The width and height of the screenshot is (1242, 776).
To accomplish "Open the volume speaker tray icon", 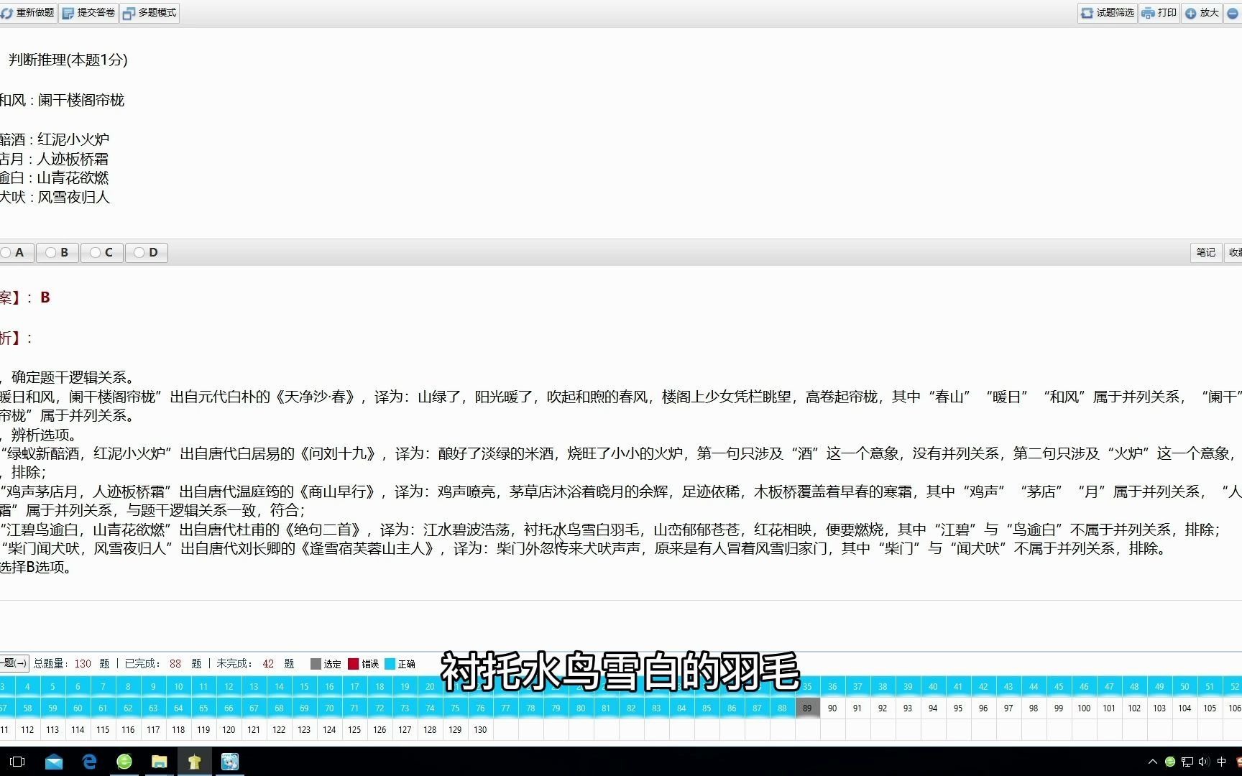I will [1204, 762].
